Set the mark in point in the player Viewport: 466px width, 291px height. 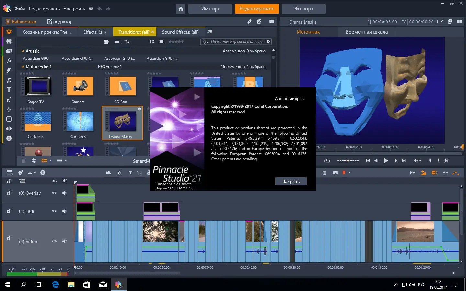point(430,161)
